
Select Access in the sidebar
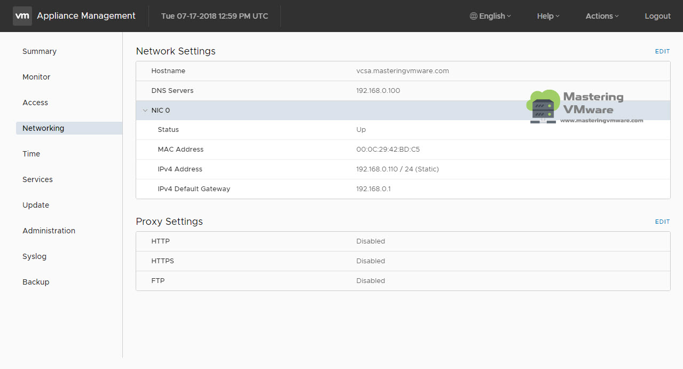[x=35, y=103]
